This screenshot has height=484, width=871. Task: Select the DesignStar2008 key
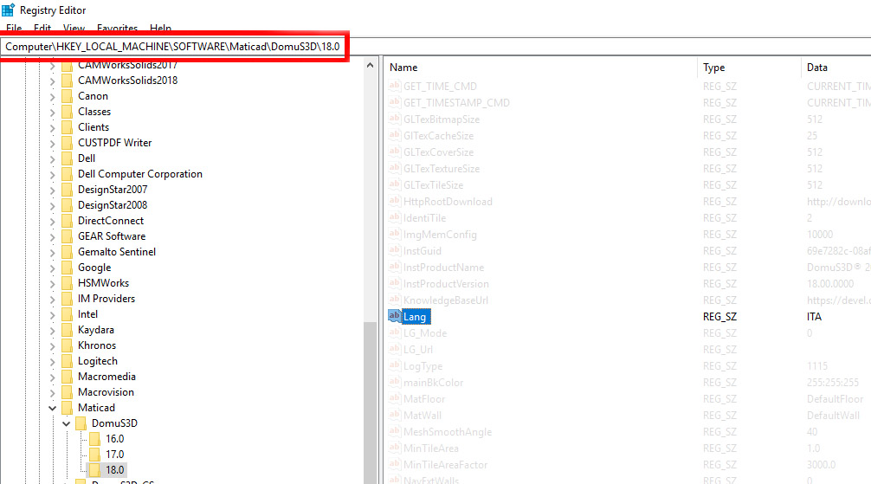click(x=113, y=205)
